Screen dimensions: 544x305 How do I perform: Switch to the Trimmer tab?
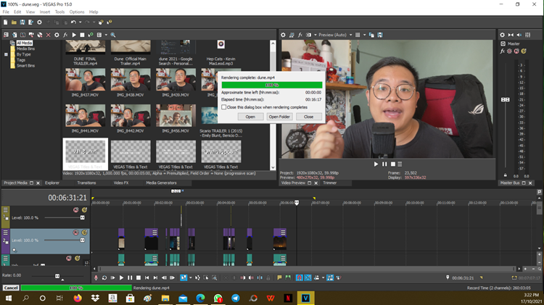(x=329, y=183)
